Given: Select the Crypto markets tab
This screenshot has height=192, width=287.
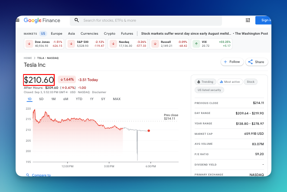Looking at the screenshot, I should coord(109,34).
